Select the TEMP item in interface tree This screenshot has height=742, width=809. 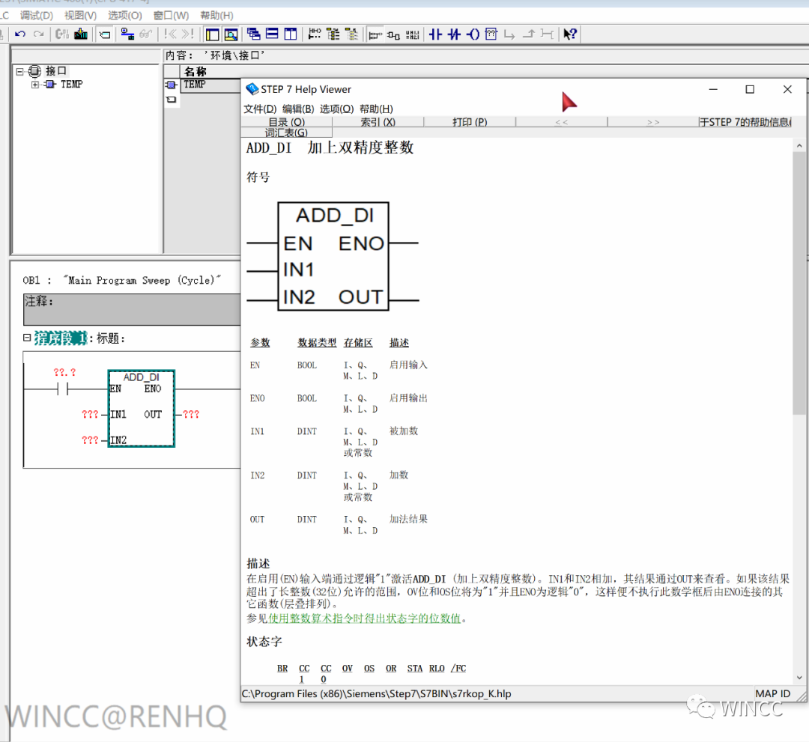(71, 84)
